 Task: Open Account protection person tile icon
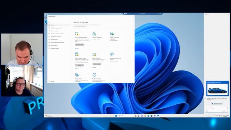[x=94, y=34]
